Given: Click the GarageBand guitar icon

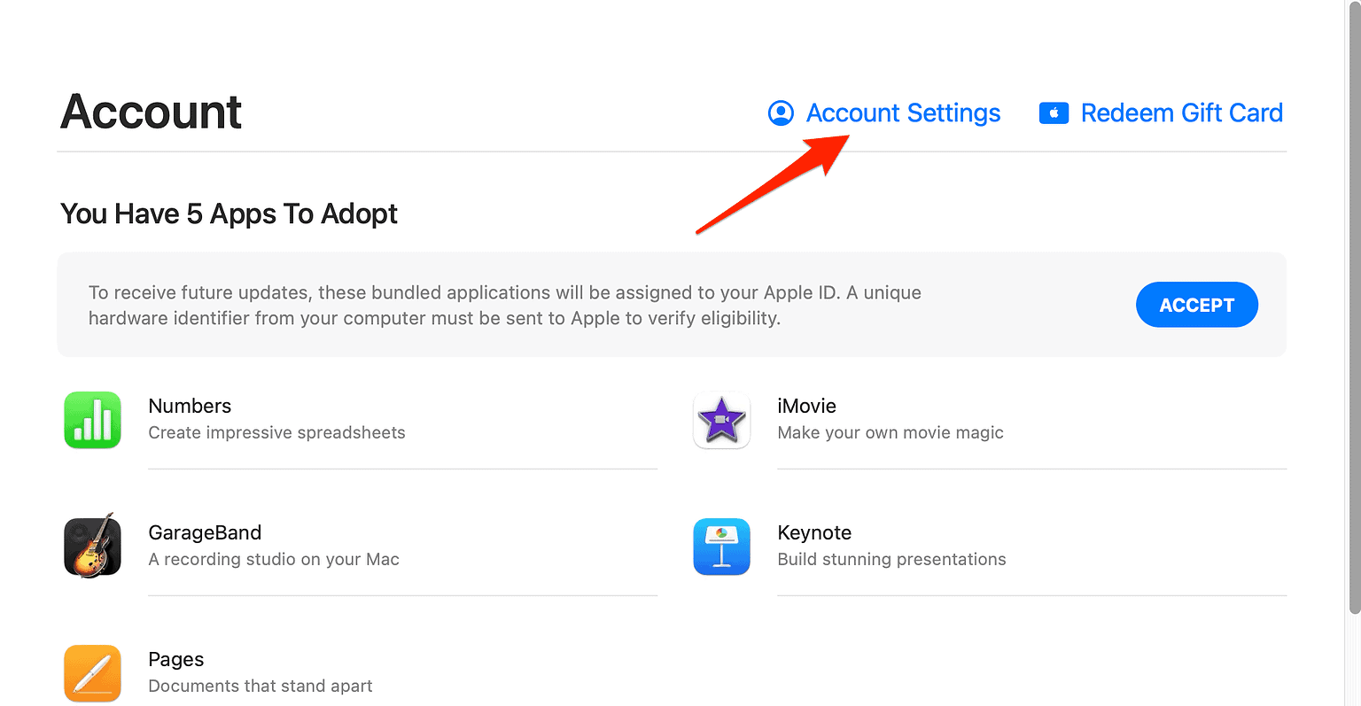Looking at the screenshot, I should [92, 547].
